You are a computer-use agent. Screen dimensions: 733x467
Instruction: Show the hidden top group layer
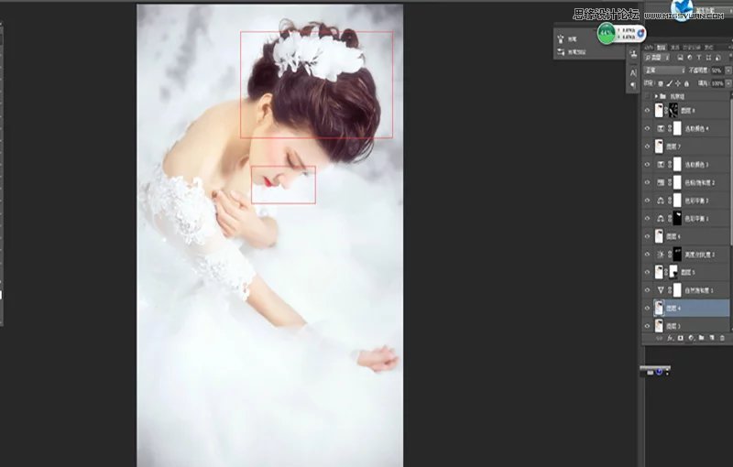pyautogui.click(x=648, y=96)
